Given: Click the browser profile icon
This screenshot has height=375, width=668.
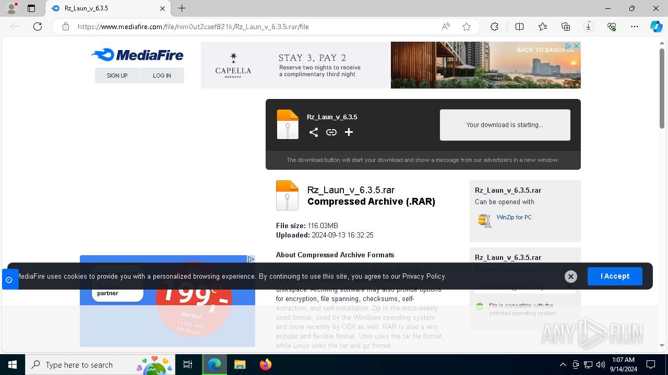Looking at the screenshot, I should coord(11,8).
